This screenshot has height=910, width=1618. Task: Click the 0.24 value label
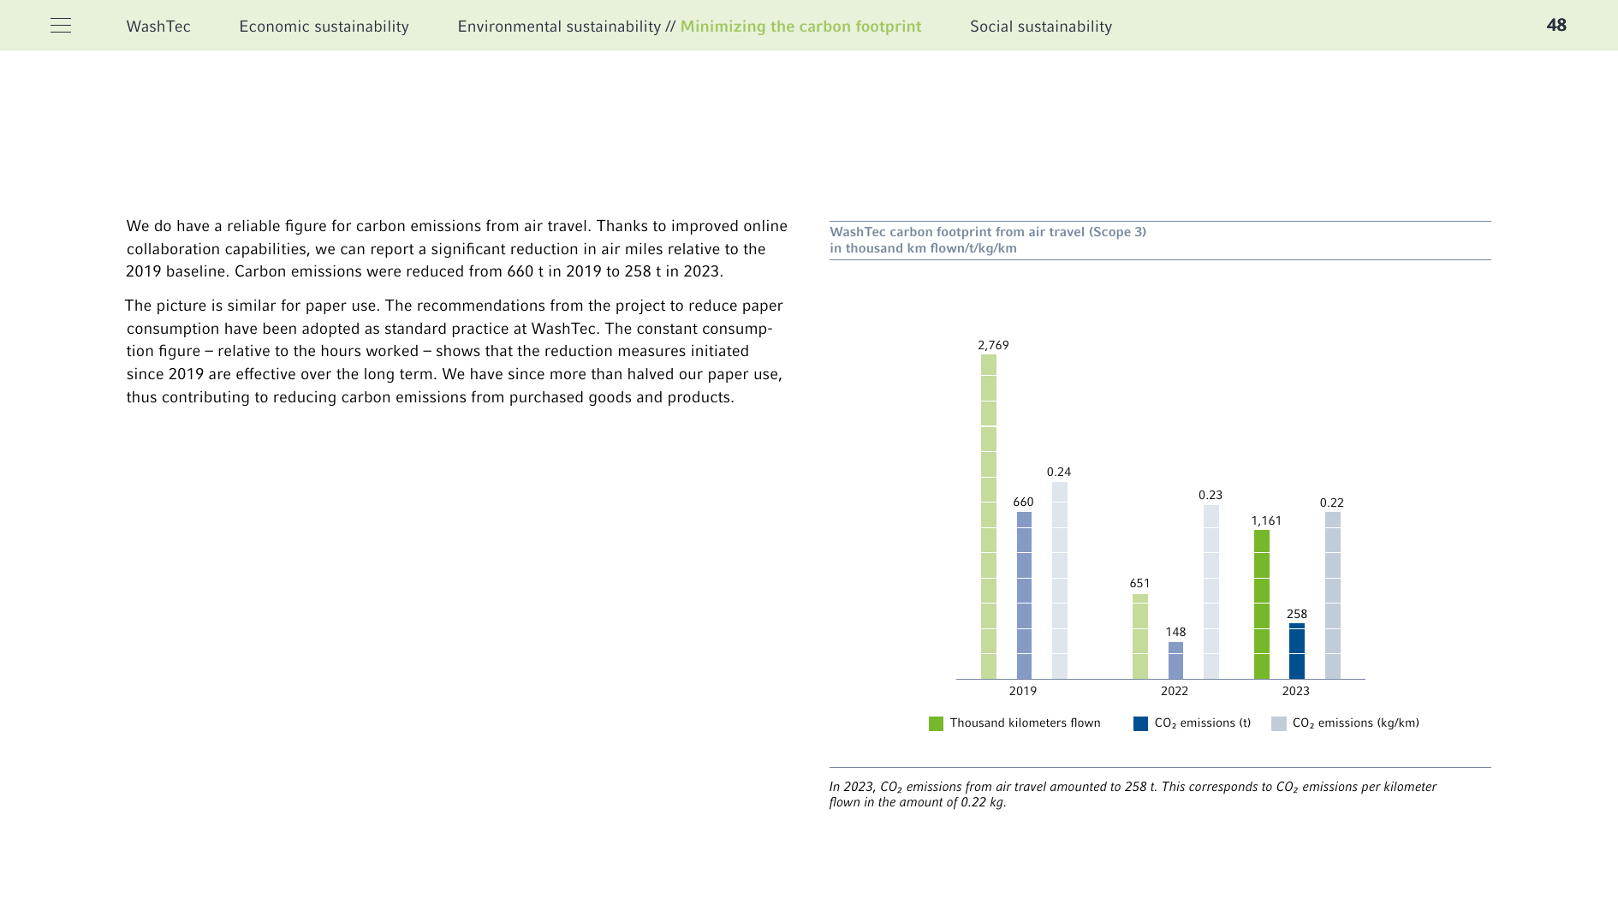click(x=1059, y=472)
